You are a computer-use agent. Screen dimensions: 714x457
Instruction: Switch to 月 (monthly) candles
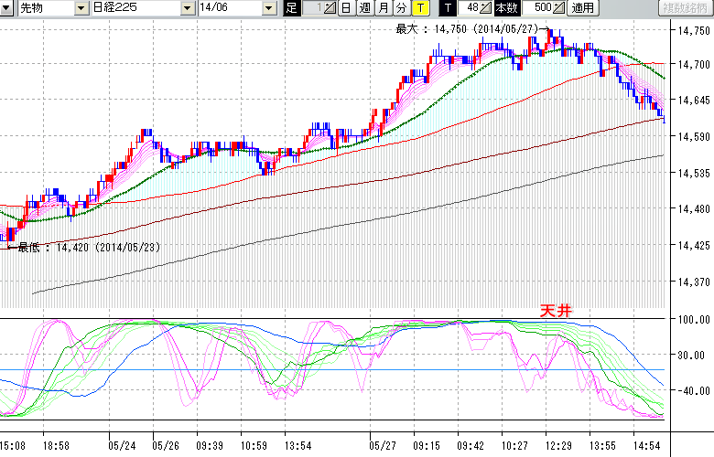point(383,8)
